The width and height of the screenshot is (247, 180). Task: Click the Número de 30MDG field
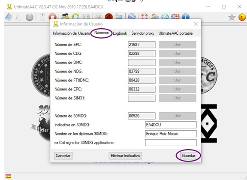tap(142, 116)
